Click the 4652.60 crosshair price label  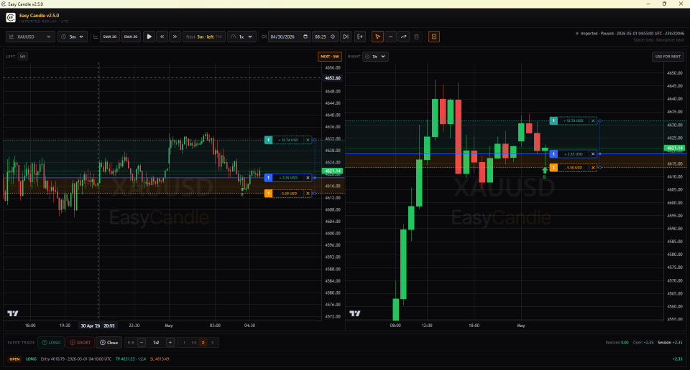(x=333, y=78)
